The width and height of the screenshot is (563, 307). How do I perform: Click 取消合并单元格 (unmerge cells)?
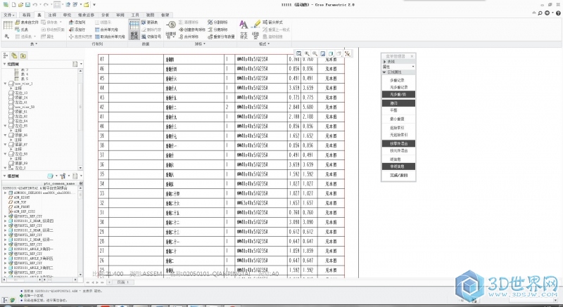click(110, 37)
